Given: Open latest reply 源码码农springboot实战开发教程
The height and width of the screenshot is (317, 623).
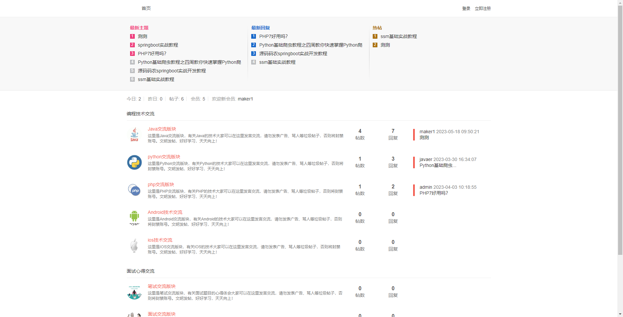Looking at the screenshot, I should pyautogui.click(x=293, y=54).
